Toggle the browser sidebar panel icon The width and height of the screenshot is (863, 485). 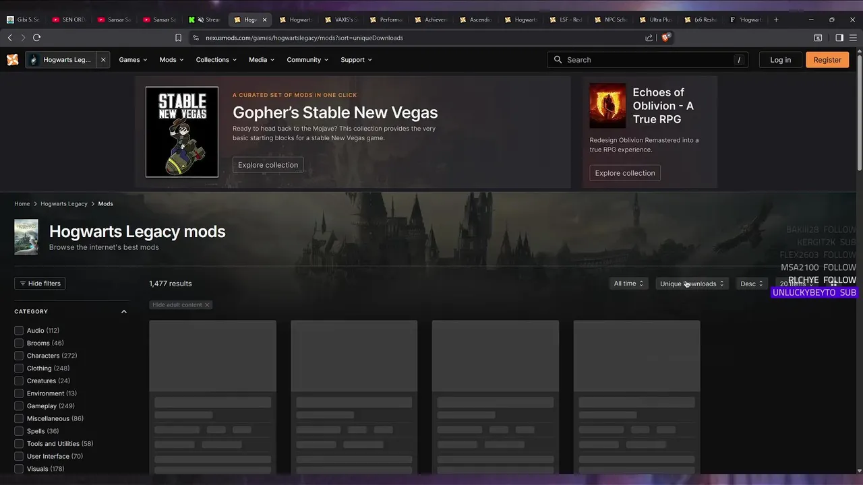[x=839, y=38]
